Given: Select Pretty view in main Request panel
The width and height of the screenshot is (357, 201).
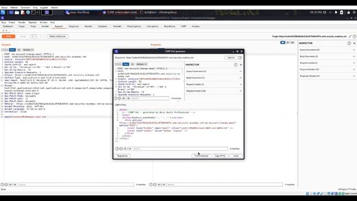Looking at the screenshot, I should [5, 50].
